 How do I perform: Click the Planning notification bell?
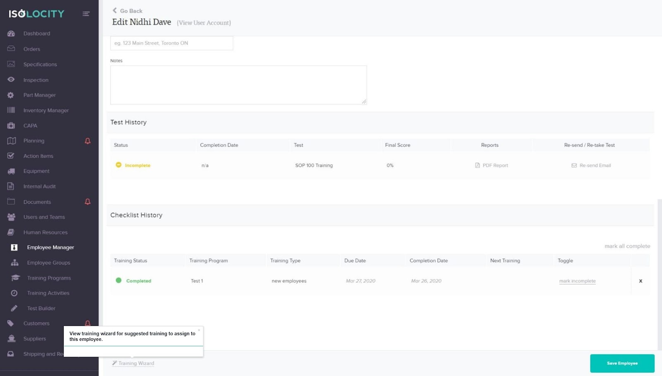[x=88, y=141]
